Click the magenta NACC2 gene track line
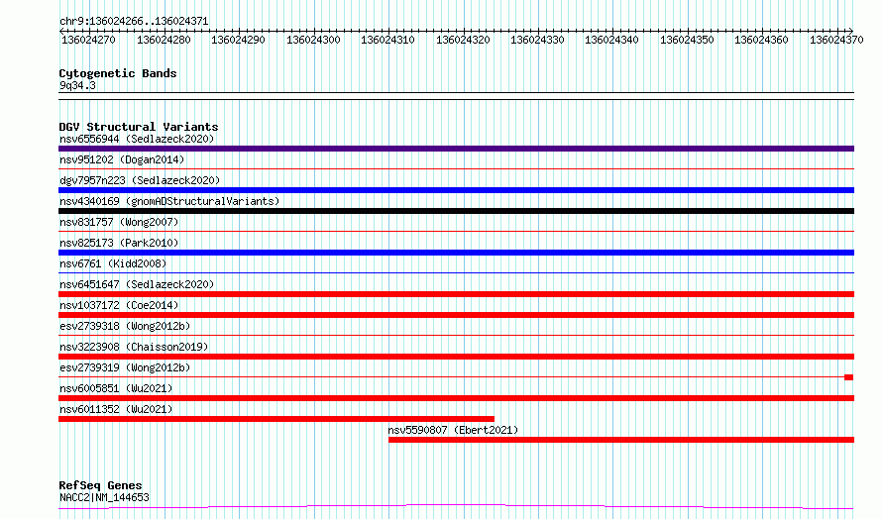 pos(456,507)
